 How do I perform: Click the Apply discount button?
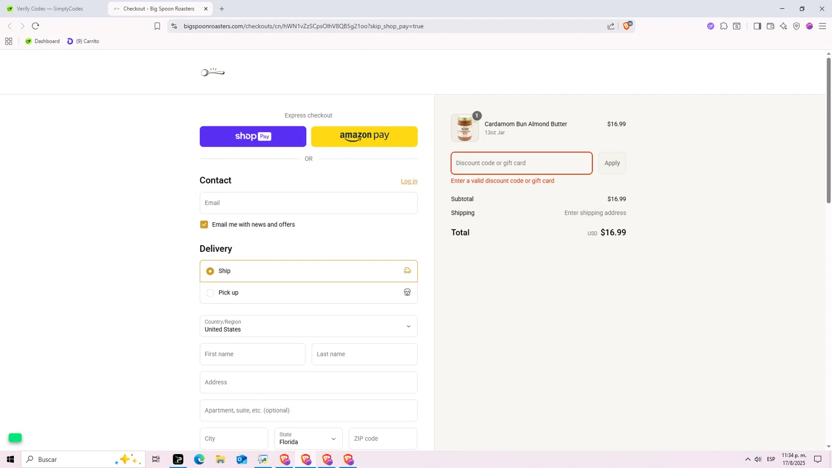[612, 163]
